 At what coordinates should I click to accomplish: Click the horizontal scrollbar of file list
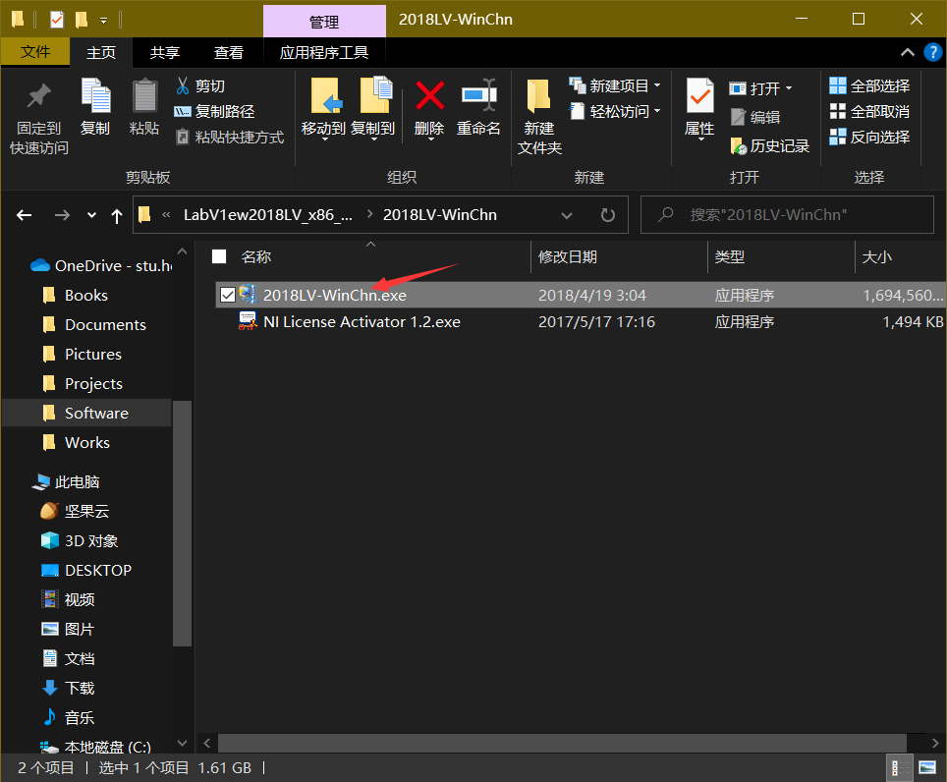tap(562, 743)
